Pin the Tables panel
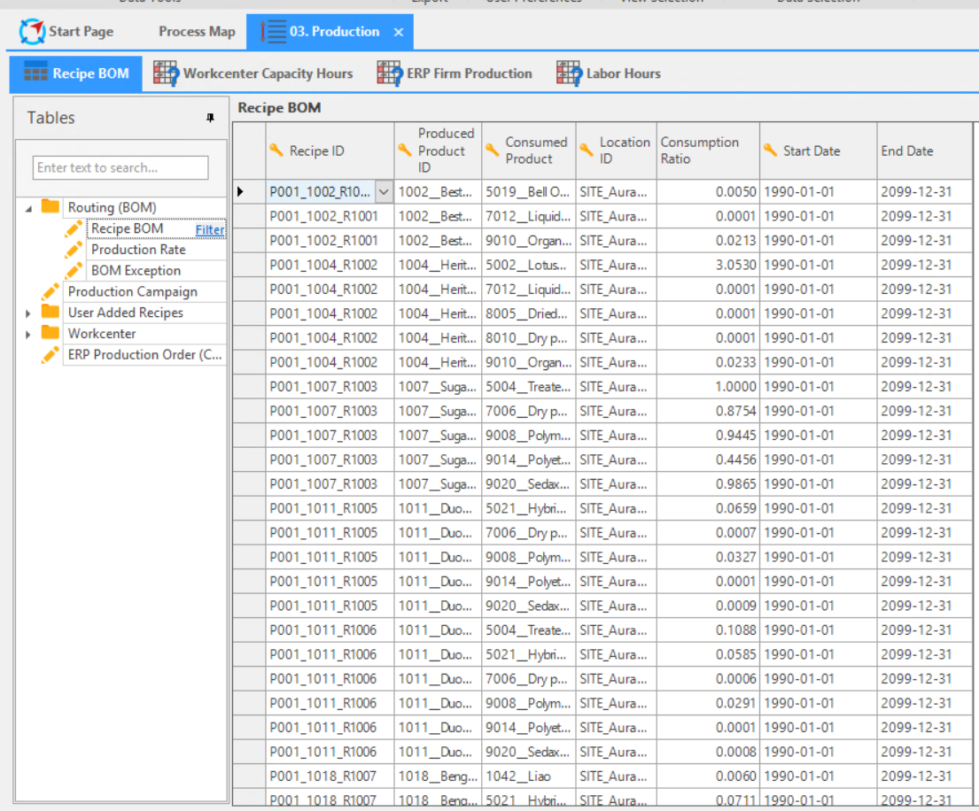The height and width of the screenshot is (811, 979). (210, 118)
